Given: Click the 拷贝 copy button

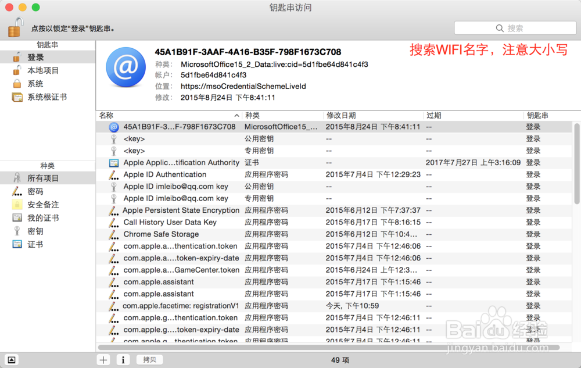Looking at the screenshot, I should click(x=149, y=360).
